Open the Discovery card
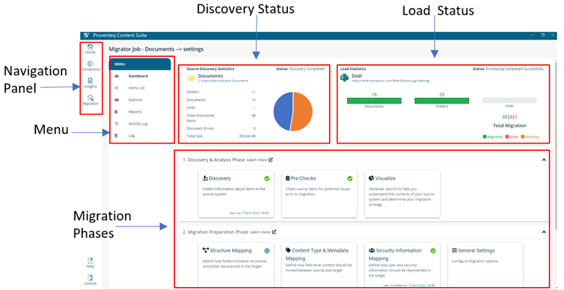Image resolution: width=564 pixels, height=290 pixels. pyautogui.click(x=236, y=194)
